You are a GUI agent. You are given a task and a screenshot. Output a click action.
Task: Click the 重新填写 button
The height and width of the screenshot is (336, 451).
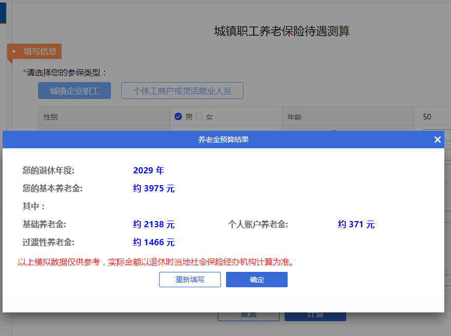190,280
